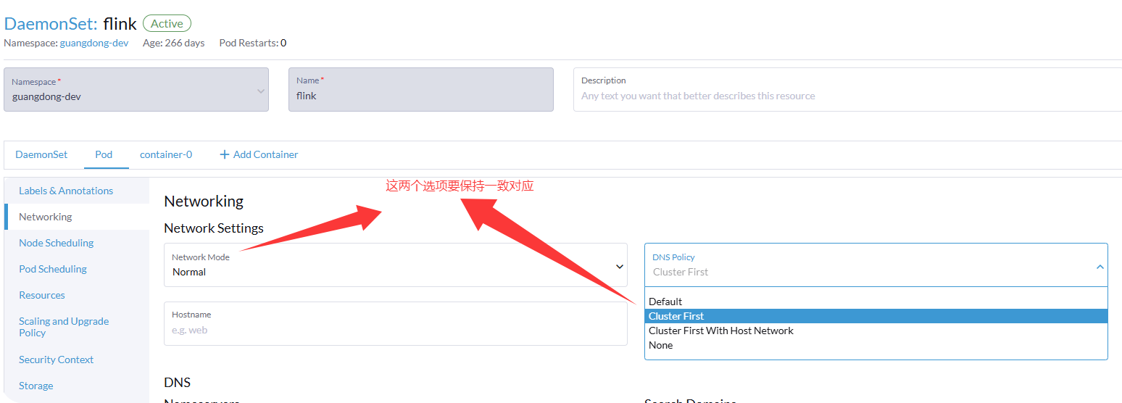Click the Name field containing flink

coord(421,90)
